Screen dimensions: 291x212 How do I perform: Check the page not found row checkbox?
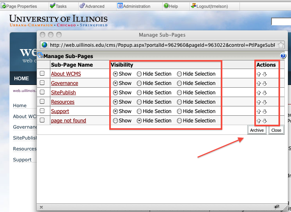[x=42, y=120]
